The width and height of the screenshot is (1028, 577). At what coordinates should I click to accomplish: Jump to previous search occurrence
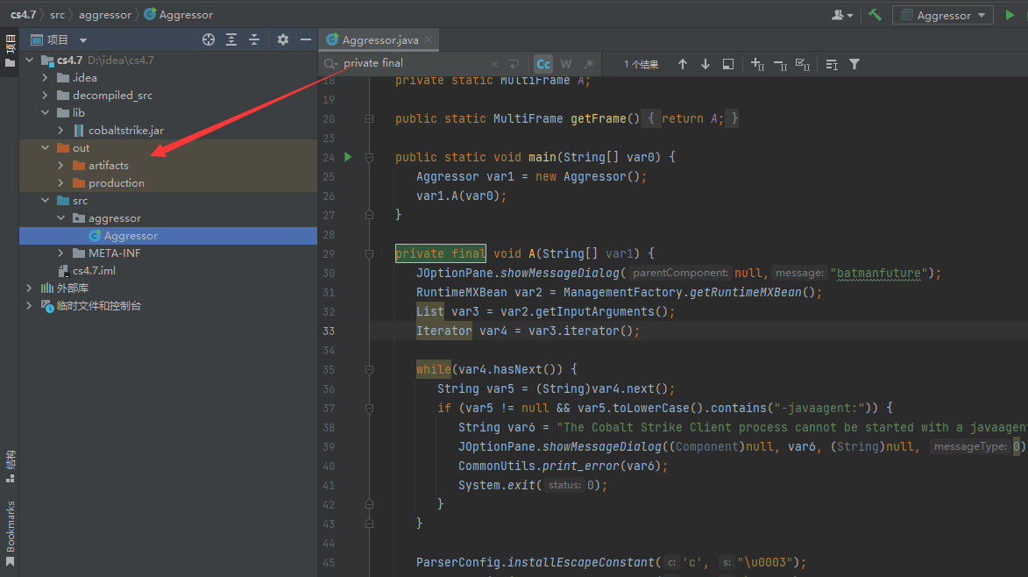click(x=683, y=64)
